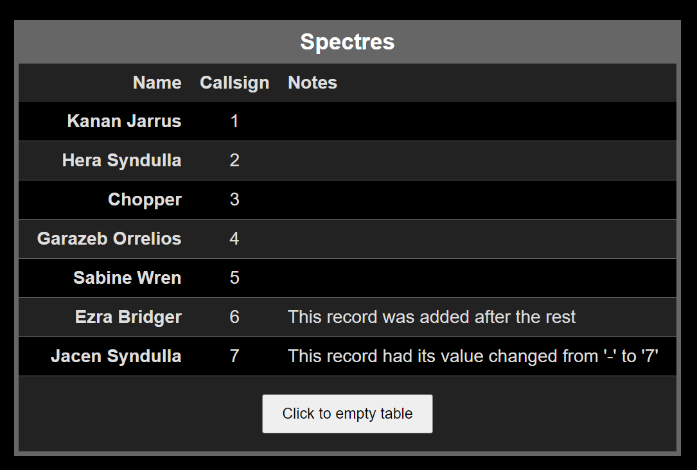Click the 'added after the rest' note

click(x=432, y=317)
